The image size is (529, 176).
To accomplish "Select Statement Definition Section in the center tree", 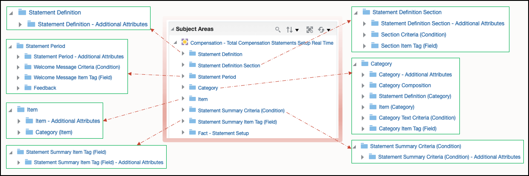I will point(229,66).
